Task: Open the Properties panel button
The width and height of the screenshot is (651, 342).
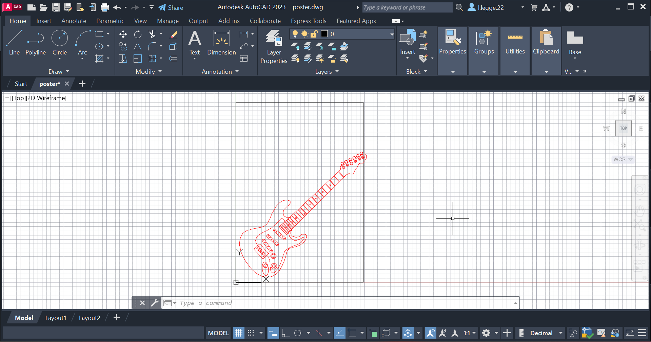Action: (453, 51)
